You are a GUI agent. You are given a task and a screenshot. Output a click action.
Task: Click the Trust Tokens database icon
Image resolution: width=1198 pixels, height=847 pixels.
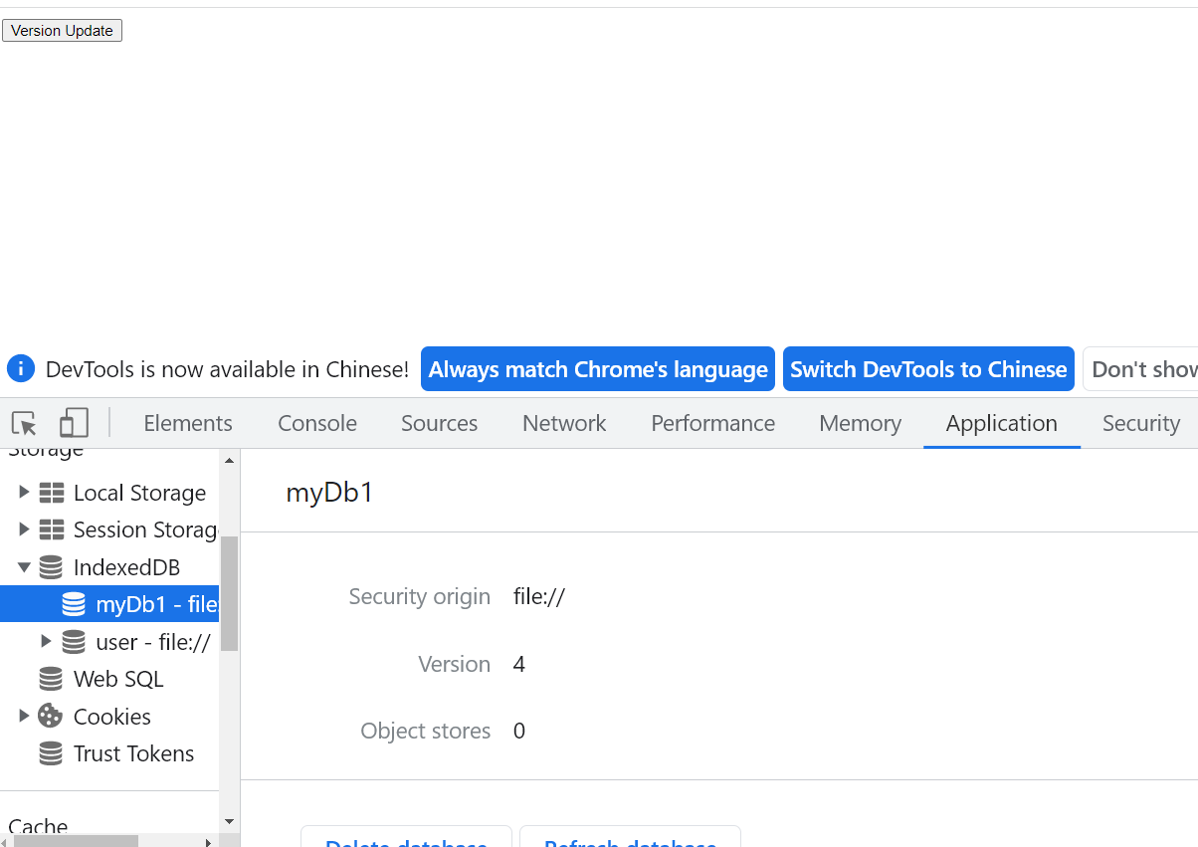click(51, 753)
